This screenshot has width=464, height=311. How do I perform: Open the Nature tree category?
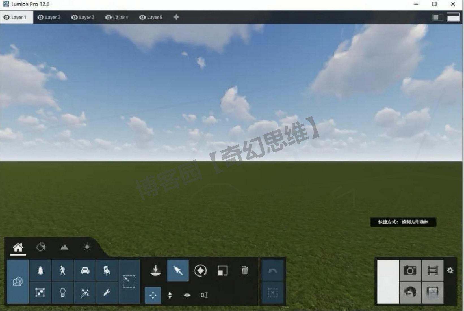click(40, 271)
